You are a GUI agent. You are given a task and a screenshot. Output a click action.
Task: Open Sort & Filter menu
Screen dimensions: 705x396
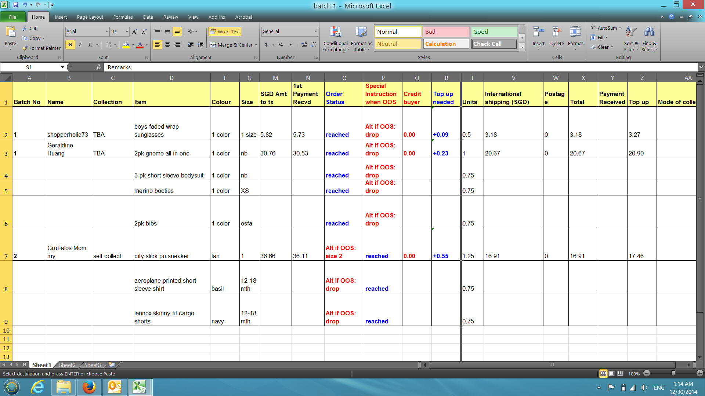631,39
